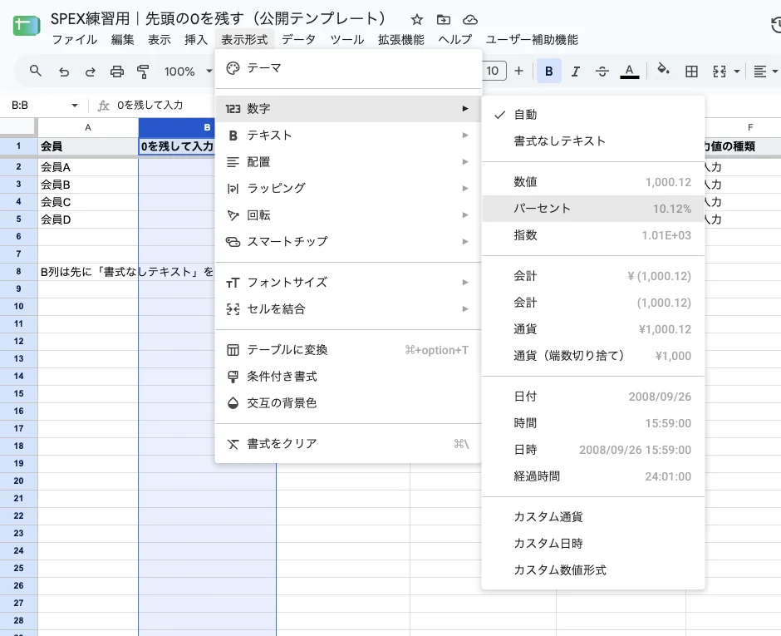Select column B header
The width and height of the screenshot is (781, 636).
(x=177, y=127)
